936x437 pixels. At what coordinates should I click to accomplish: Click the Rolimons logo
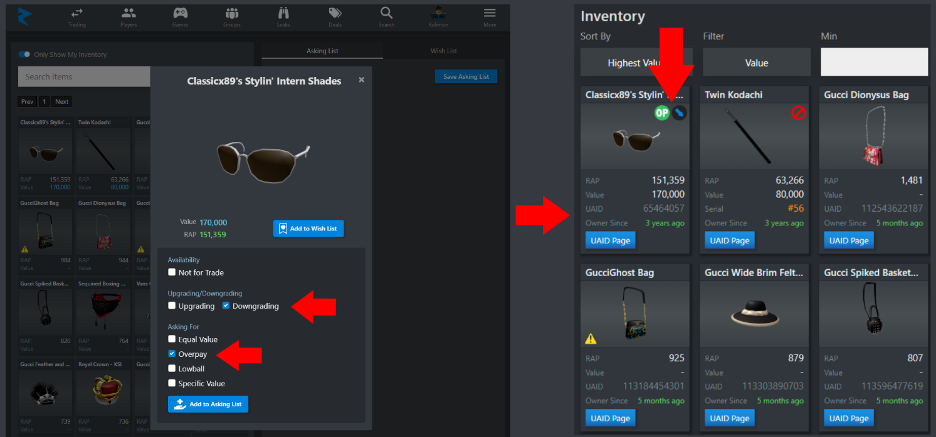[x=25, y=16]
